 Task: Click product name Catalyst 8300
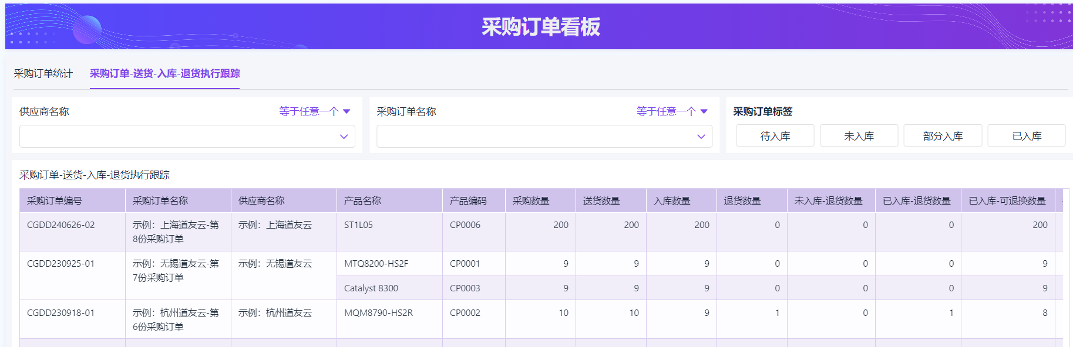(x=371, y=288)
